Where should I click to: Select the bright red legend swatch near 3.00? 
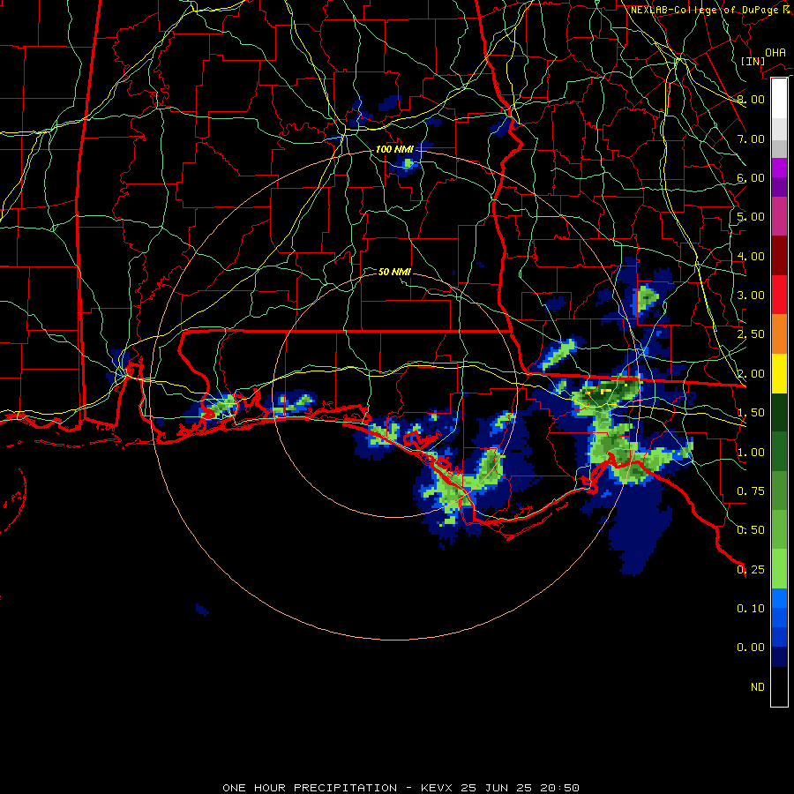tap(779, 295)
